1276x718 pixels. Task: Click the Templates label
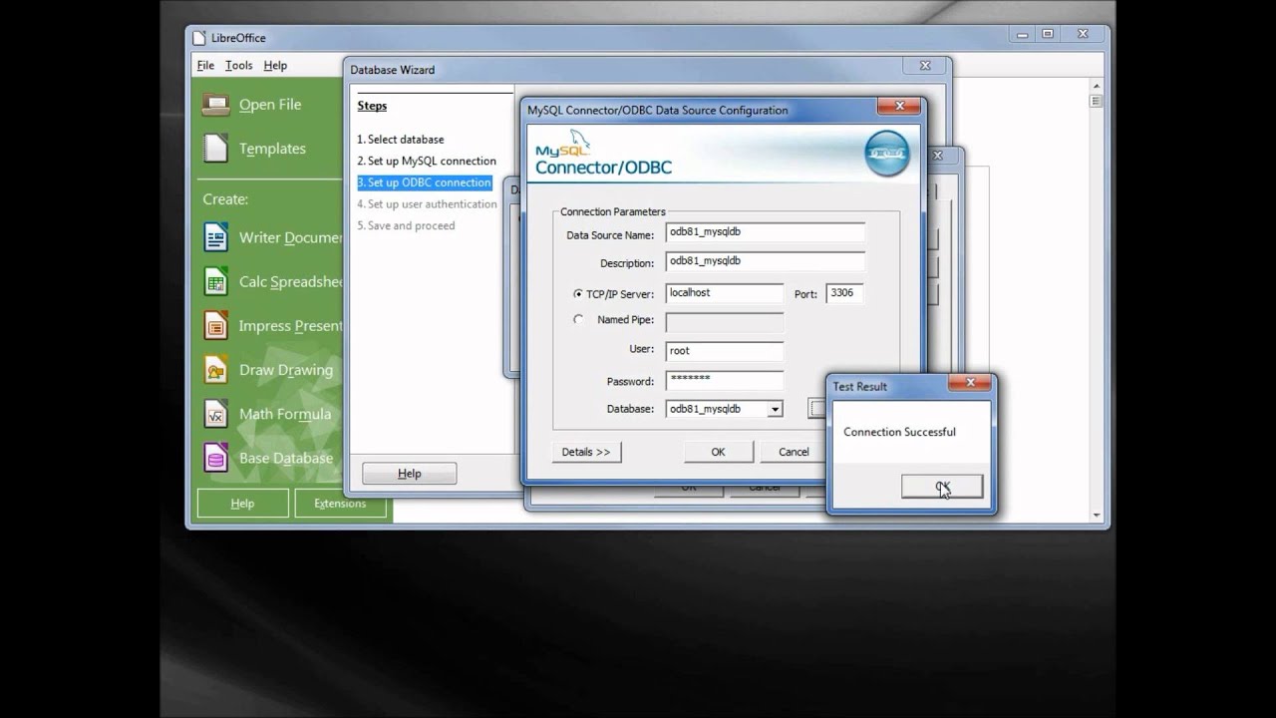coord(272,149)
